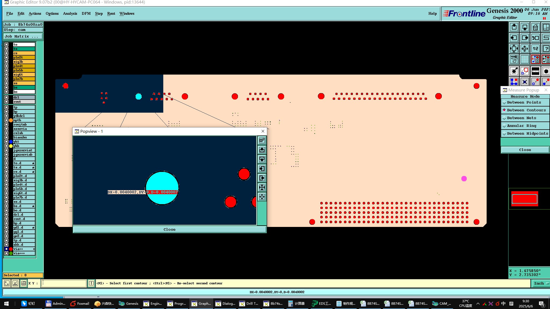Toggle checkbox for the sig3b layer
This screenshot has height=309, width=550.
pyautogui.click(x=6, y=62)
